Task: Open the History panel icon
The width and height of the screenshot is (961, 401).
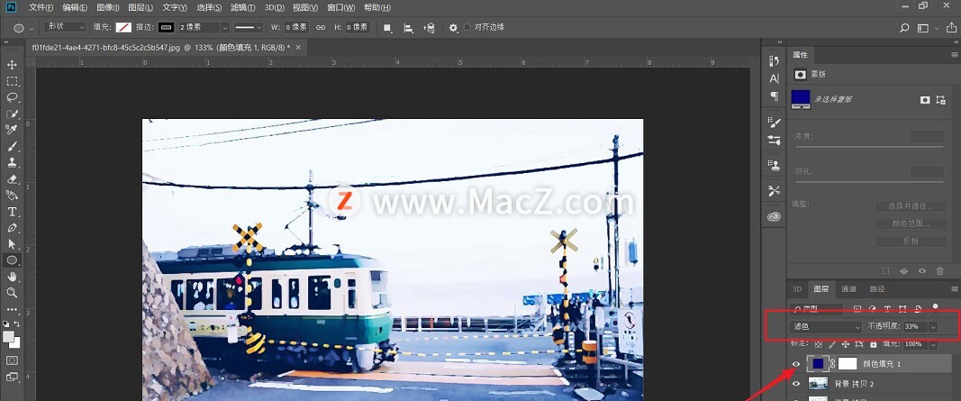Action: tap(774, 60)
